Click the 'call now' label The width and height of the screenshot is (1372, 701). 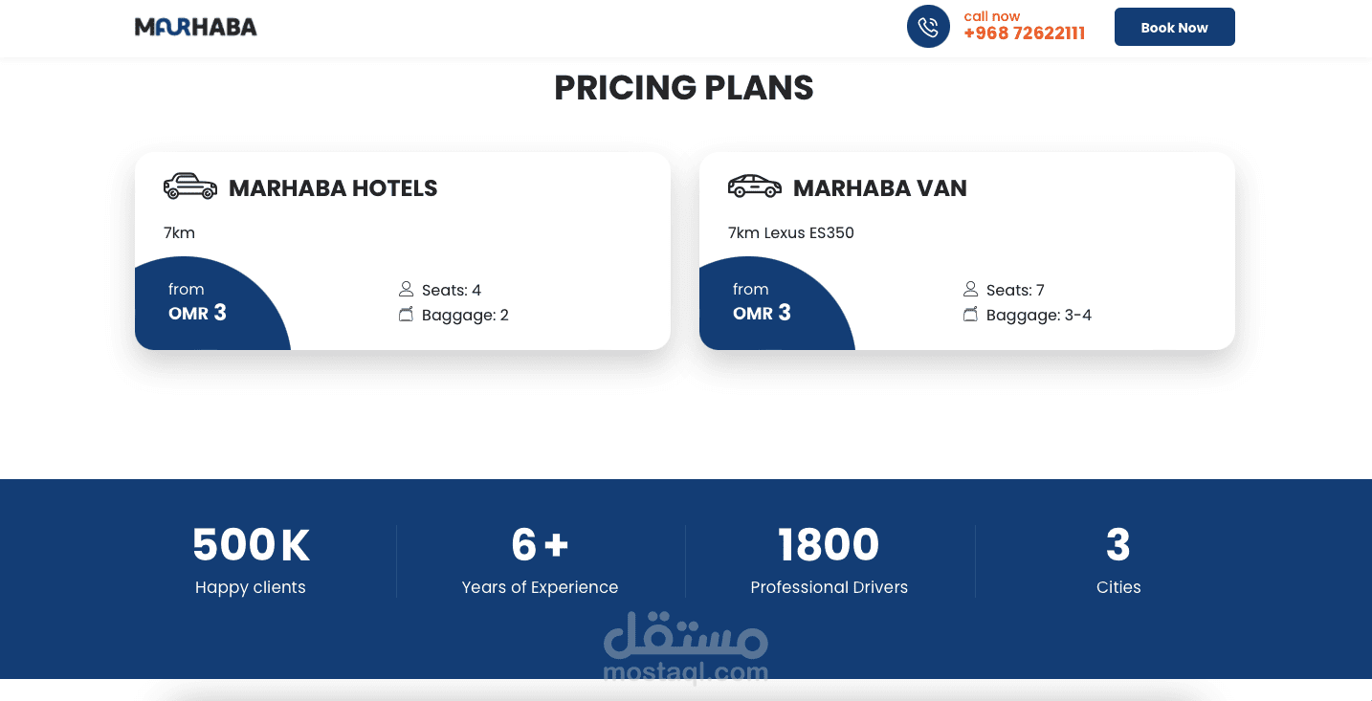click(991, 16)
